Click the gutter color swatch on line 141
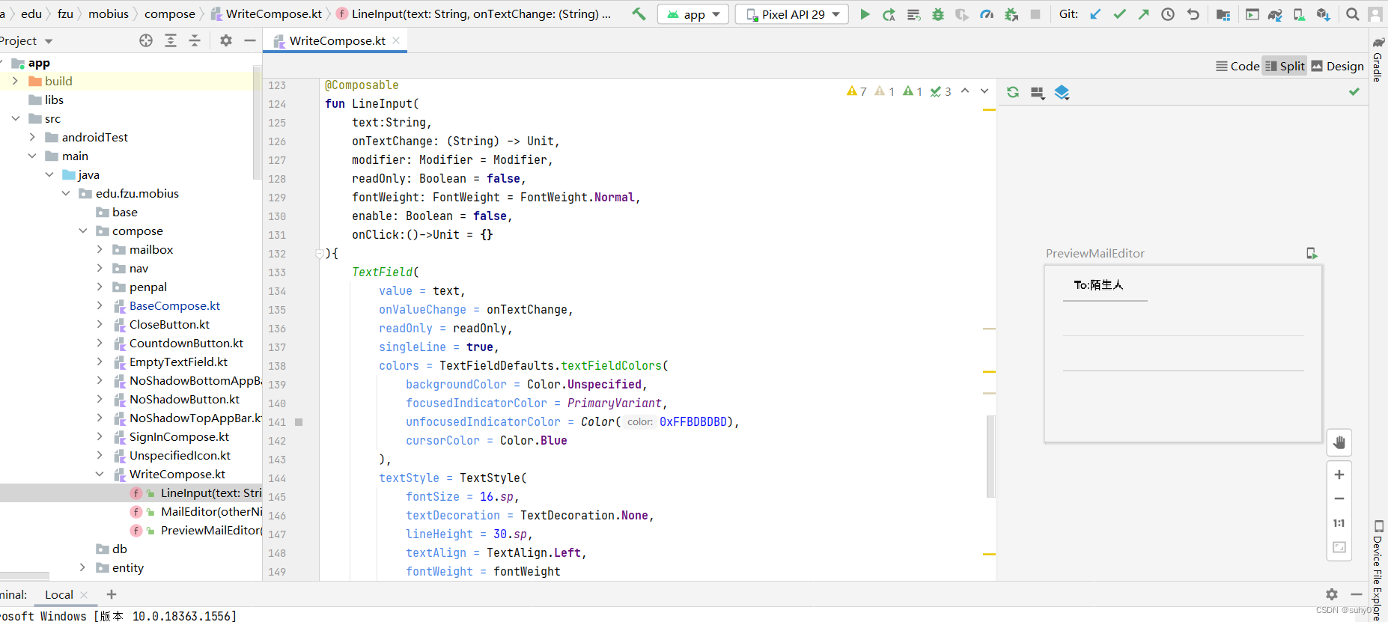 point(299,422)
